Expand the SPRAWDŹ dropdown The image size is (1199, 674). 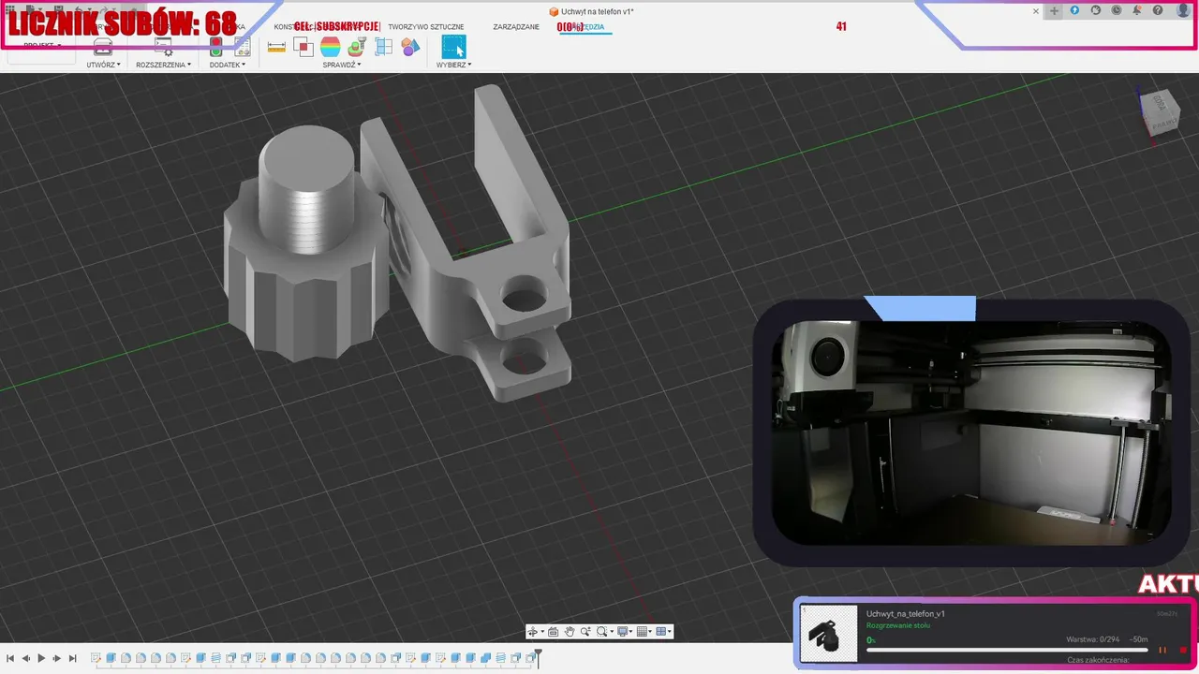pos(342,65)
